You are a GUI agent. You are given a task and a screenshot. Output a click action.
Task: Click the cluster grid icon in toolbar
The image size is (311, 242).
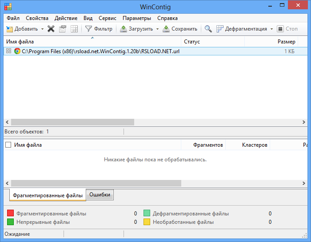74,29
